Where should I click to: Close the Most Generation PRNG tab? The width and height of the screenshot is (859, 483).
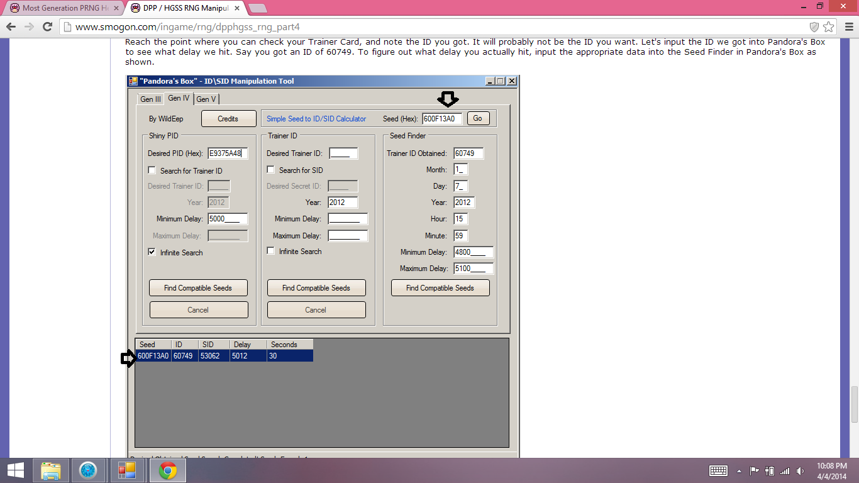pyautogui.click(x=116, y=8)
